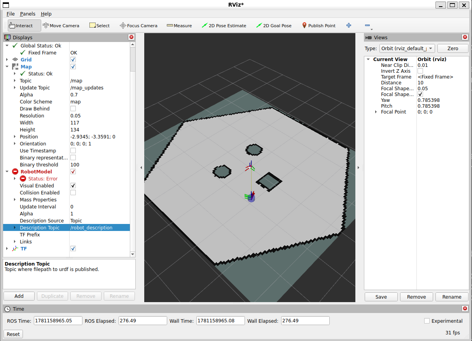Collapse the right panel with the arrow handle
This screenshot has height=341, width=472.
358,168
